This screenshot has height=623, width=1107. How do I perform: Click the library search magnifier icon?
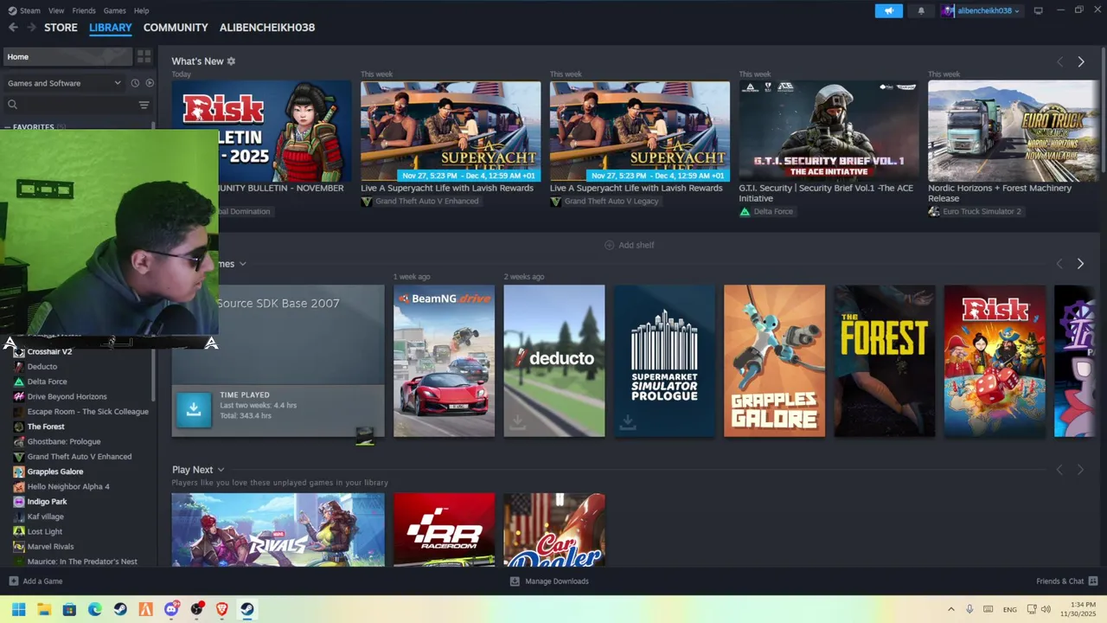[13, 105]
